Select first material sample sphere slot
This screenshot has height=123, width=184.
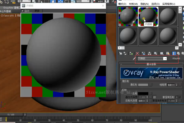pyautogui.click(x=128, y=17)
